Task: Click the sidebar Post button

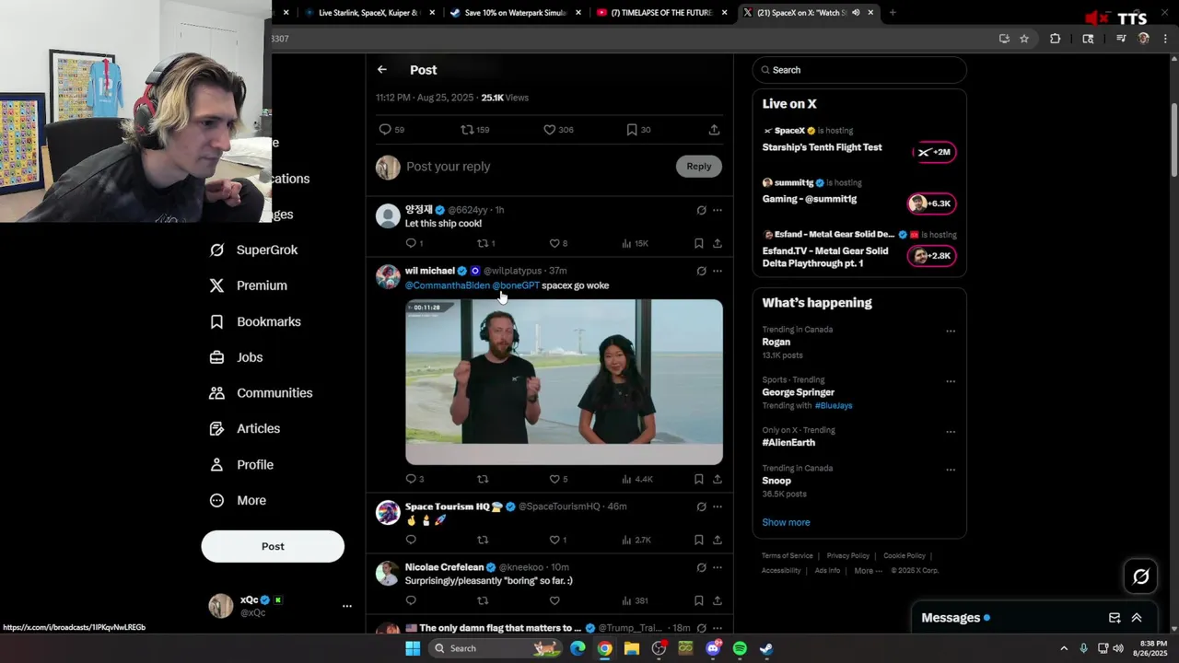Action: tap(273, 546)
